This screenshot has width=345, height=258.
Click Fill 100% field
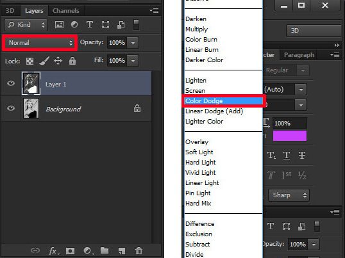tap(117, 61)
